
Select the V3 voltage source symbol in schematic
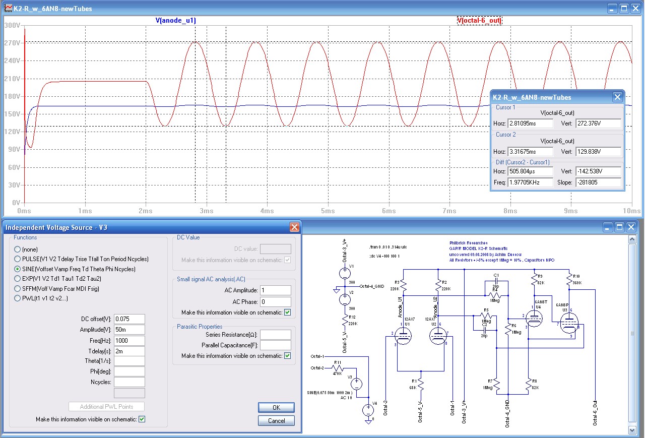click(356, 384)
